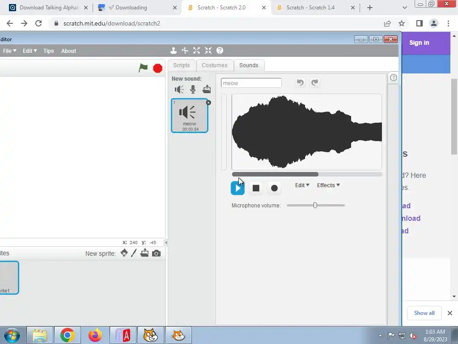
Task: Open Chrome three-dot menu
Action: click(x=448, y=23)
